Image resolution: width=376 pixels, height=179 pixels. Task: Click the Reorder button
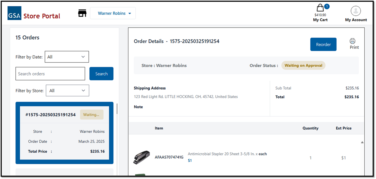pyautogui.click(x=323, y=44)
